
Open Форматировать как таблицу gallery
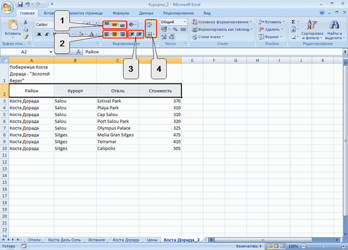tap(222, 29)
